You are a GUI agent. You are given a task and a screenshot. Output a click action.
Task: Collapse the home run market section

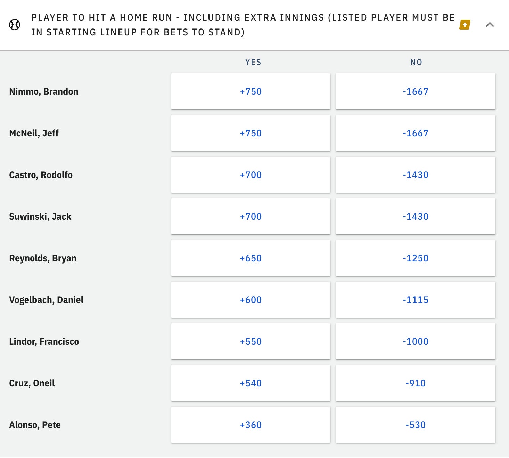490,25
